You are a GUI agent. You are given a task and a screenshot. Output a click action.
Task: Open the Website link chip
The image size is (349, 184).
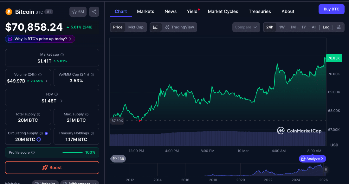tap(45, 183)
